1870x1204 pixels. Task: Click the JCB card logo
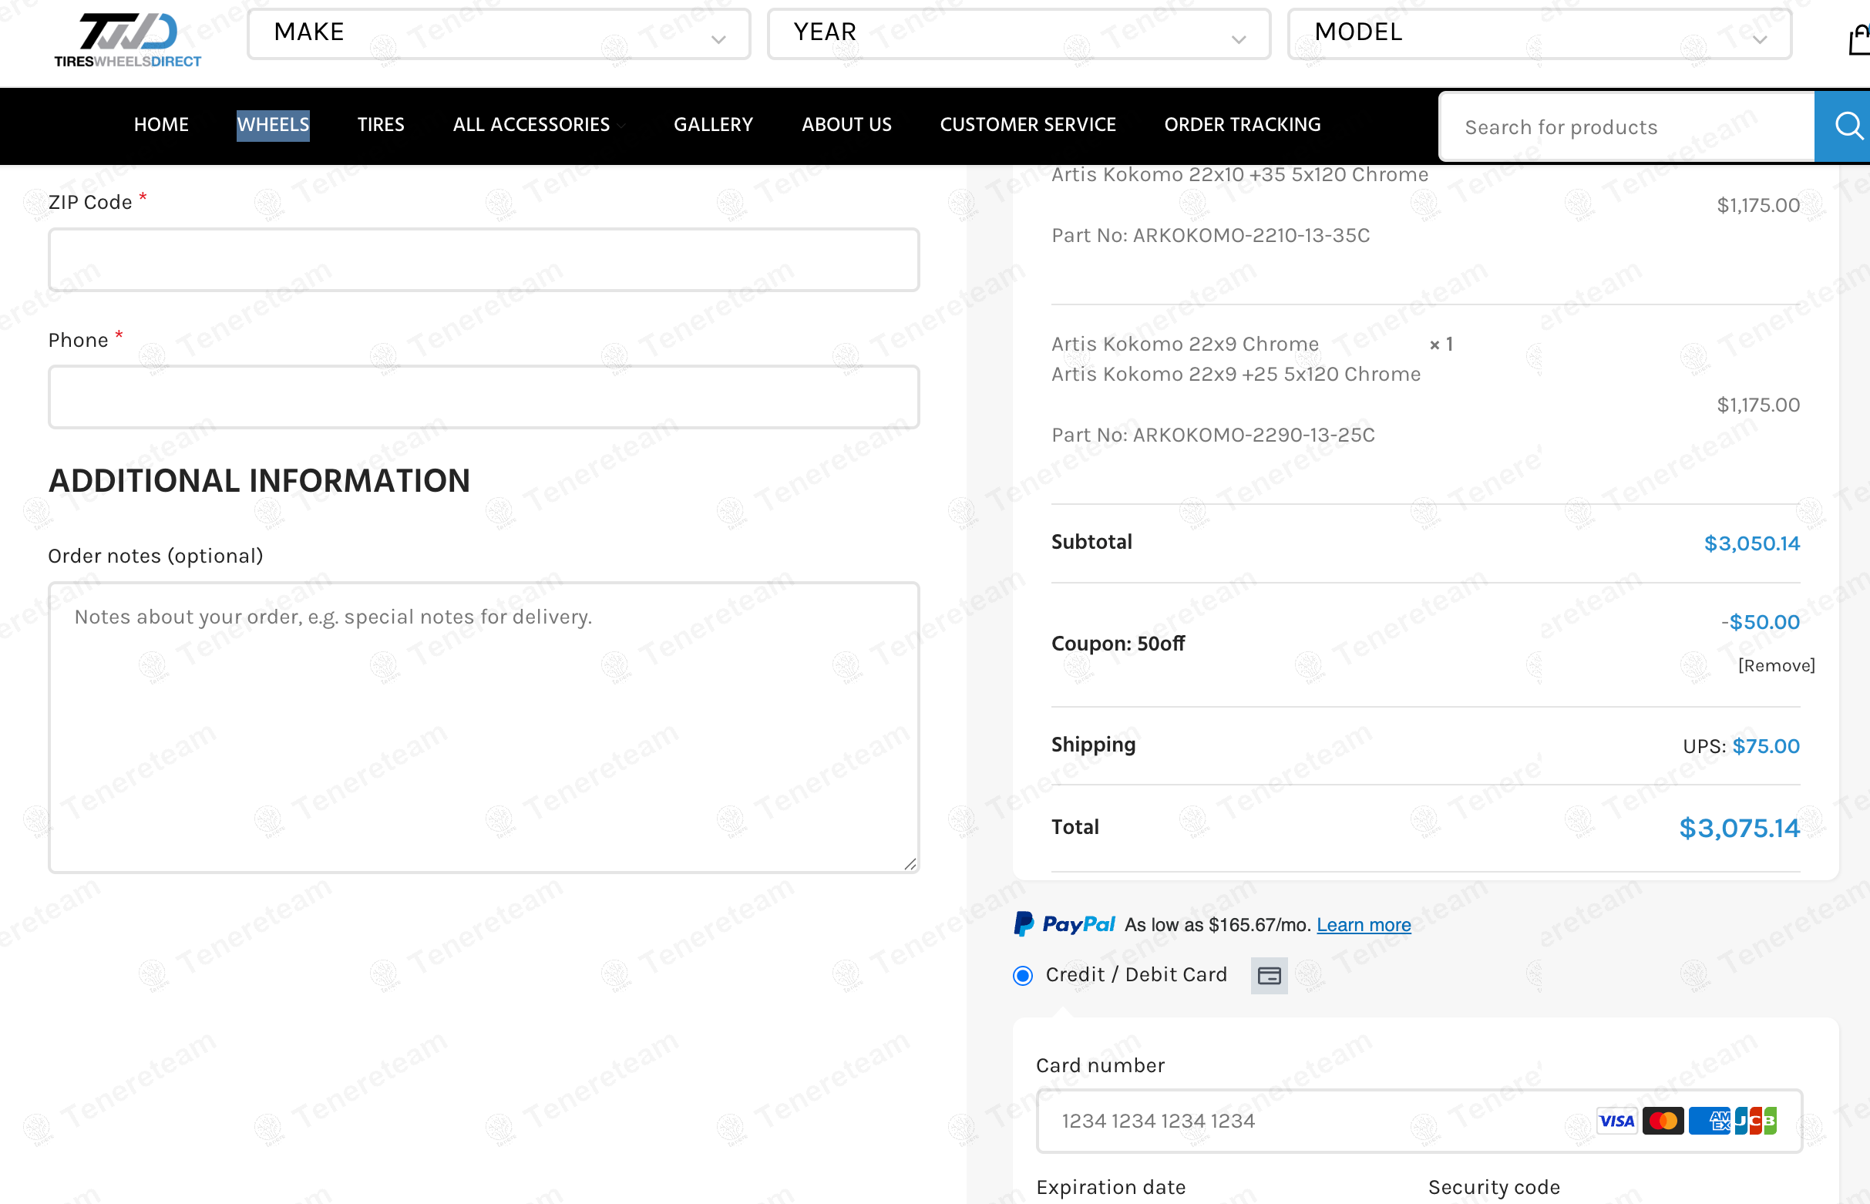pos(1756,1120)
